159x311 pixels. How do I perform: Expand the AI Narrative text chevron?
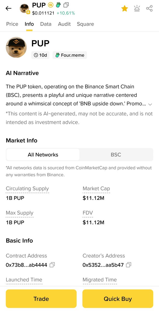(x=150, y=104)
